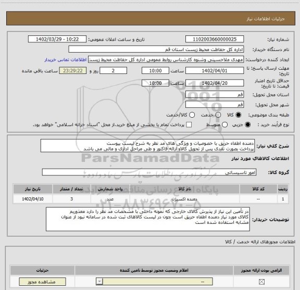Screen dimensions: 300x290
Task: Click the جزئیات column header in permits table
Action: coord(42,270)
